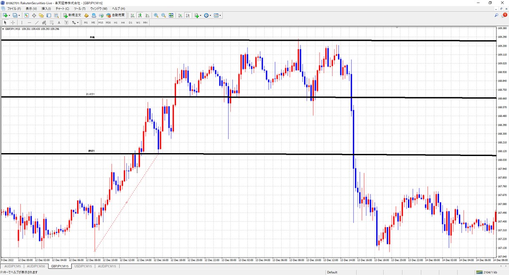Tile chart windows with the grid icon

(171, 15)
